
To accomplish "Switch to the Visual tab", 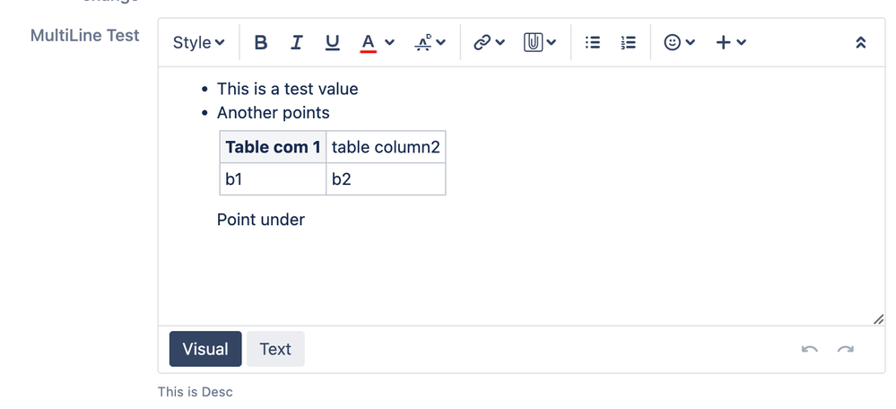I will click(x=205, y=349).
